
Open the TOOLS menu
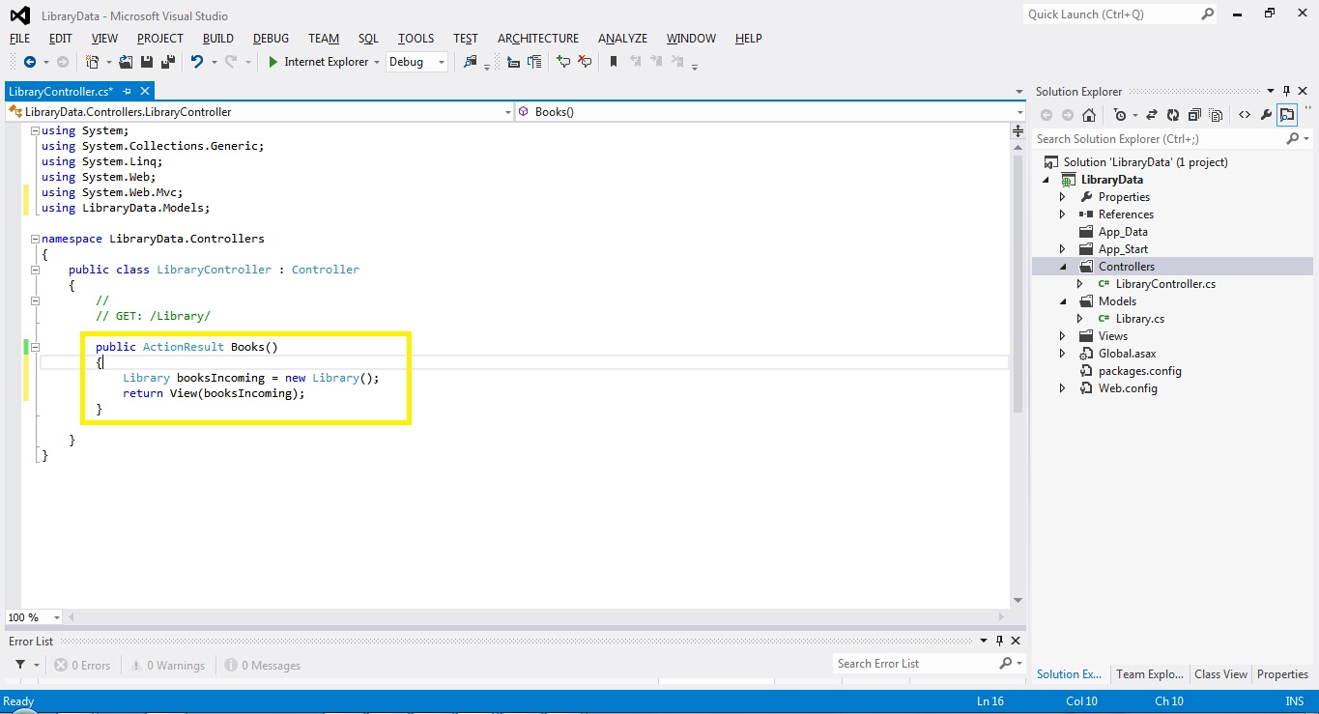(x=416, y=39)
